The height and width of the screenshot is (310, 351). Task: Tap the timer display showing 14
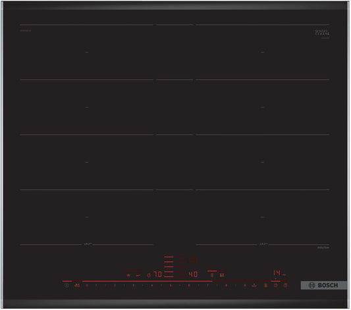click(277, 272)
